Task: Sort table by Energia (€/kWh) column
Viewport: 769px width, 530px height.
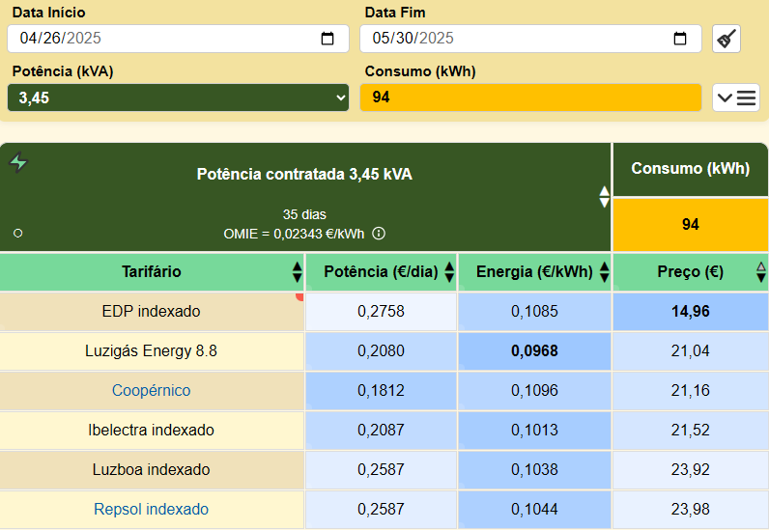Action: (604, 271)
